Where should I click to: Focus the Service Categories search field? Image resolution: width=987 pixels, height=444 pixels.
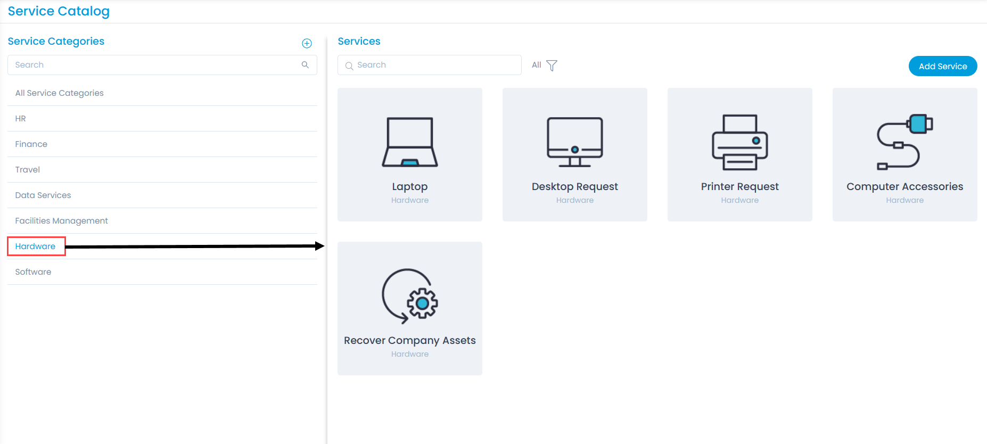pos(154,65)
